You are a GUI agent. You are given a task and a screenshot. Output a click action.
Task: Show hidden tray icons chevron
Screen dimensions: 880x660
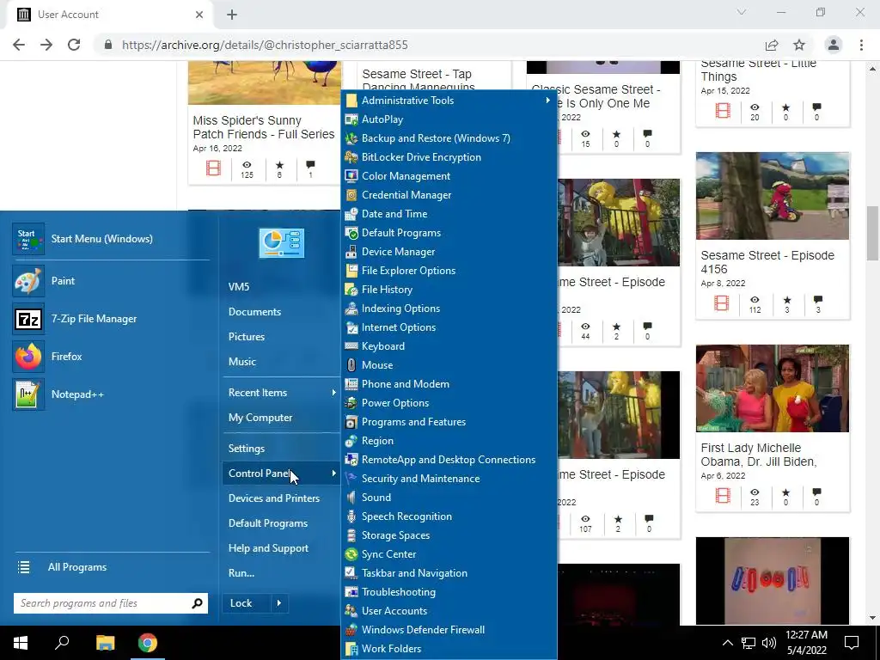pos(727,643)
